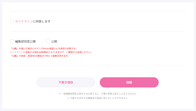
Task: Click the マンガMeets運営 approval notice line
Action: coord(43,48)
